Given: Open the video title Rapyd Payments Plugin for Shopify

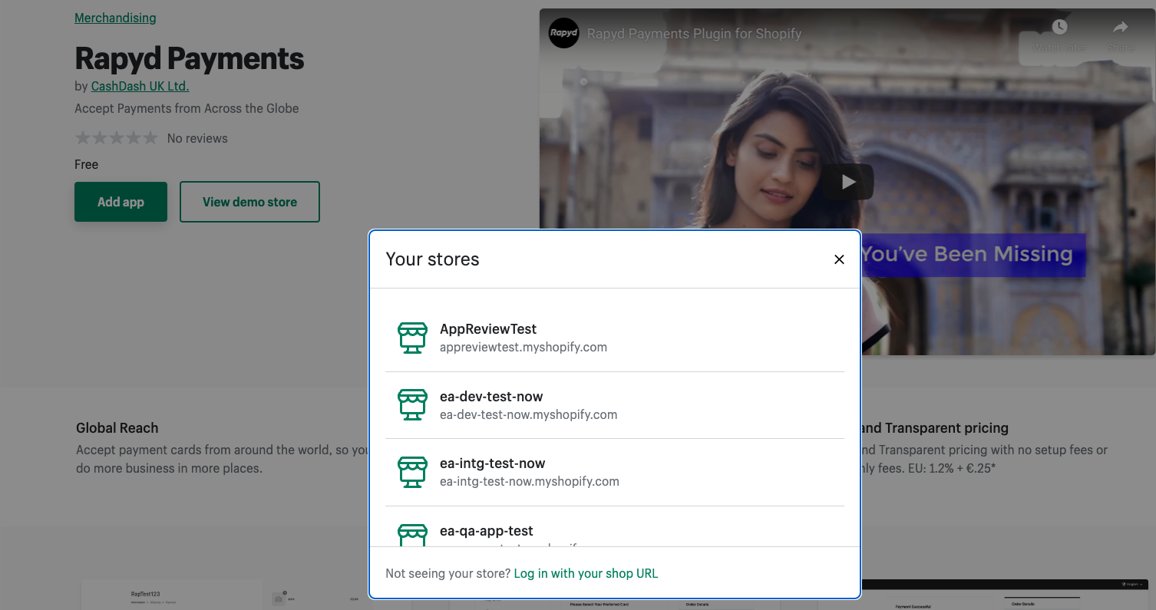Looking at the screenshot, I should [x=694, y=34].
